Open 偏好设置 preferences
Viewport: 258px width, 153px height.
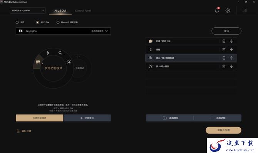tap(24, 131)
